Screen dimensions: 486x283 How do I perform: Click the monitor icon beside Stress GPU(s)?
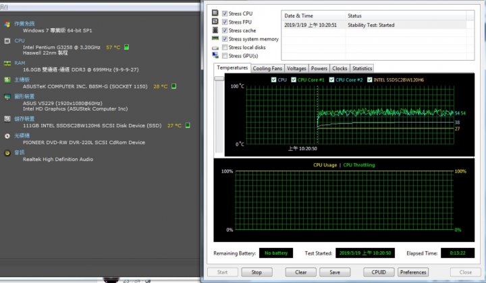pos(215,55)
